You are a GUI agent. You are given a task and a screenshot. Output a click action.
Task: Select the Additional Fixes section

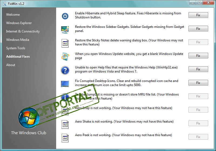(x=18, y=57)
